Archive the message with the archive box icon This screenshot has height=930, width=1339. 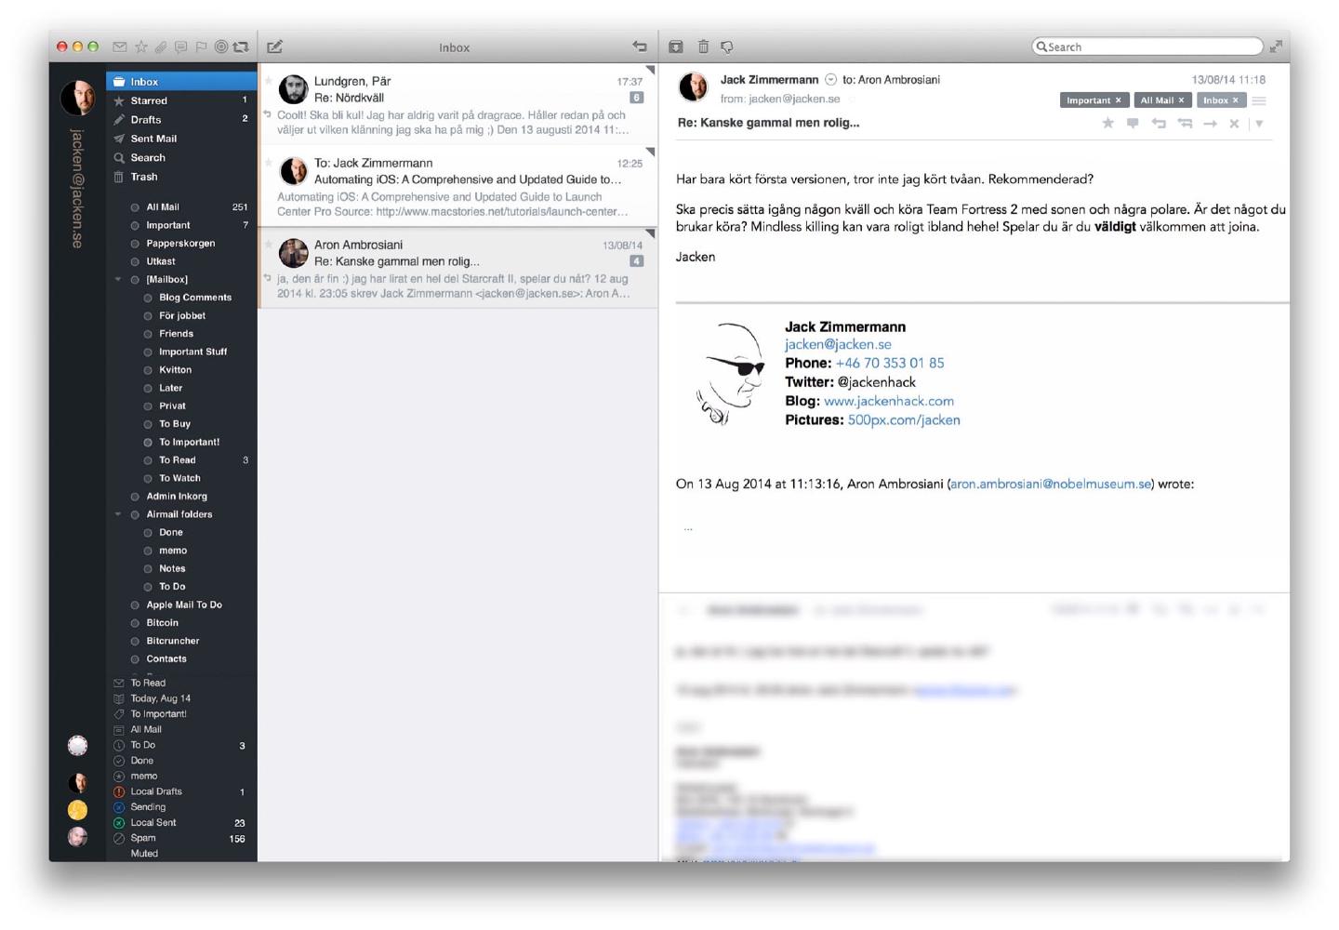[x=676, y=46]
